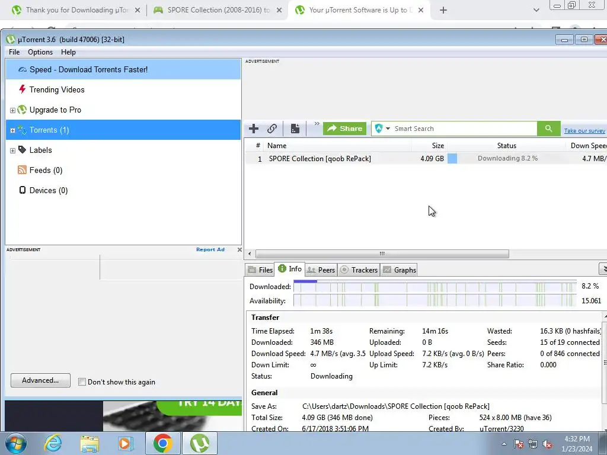Click the Availability pieces bar

(x=435, y=300)
